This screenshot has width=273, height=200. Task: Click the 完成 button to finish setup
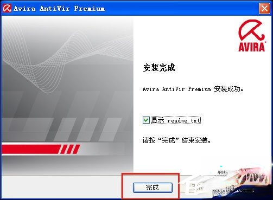tap(153, 188)
